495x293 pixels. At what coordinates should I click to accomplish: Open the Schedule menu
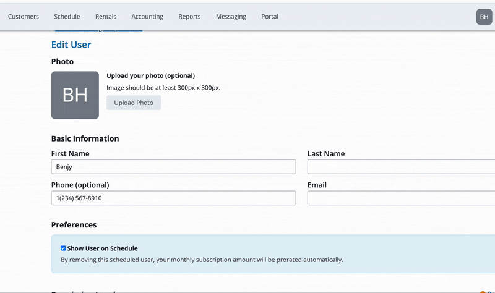click(x=67, y=17)
